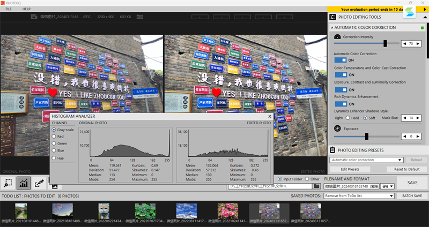429x227 pixels.
Task: Decrease Exposure value with the left arrow
Action: click(404, 137)
